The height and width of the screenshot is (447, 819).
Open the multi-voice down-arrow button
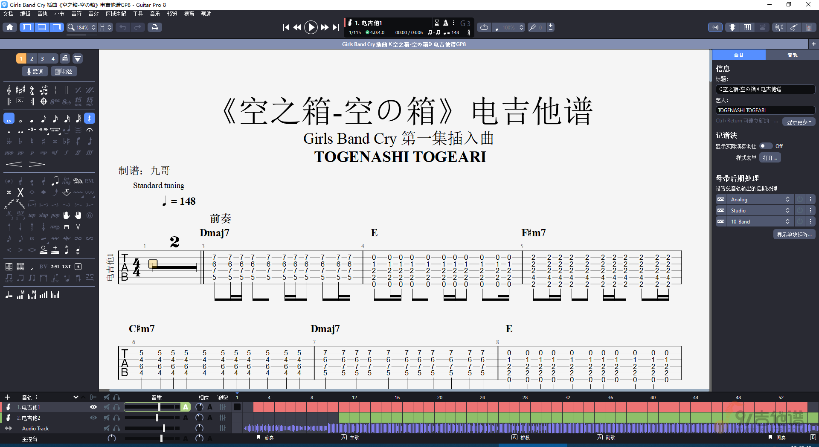[x=78, y=58]
